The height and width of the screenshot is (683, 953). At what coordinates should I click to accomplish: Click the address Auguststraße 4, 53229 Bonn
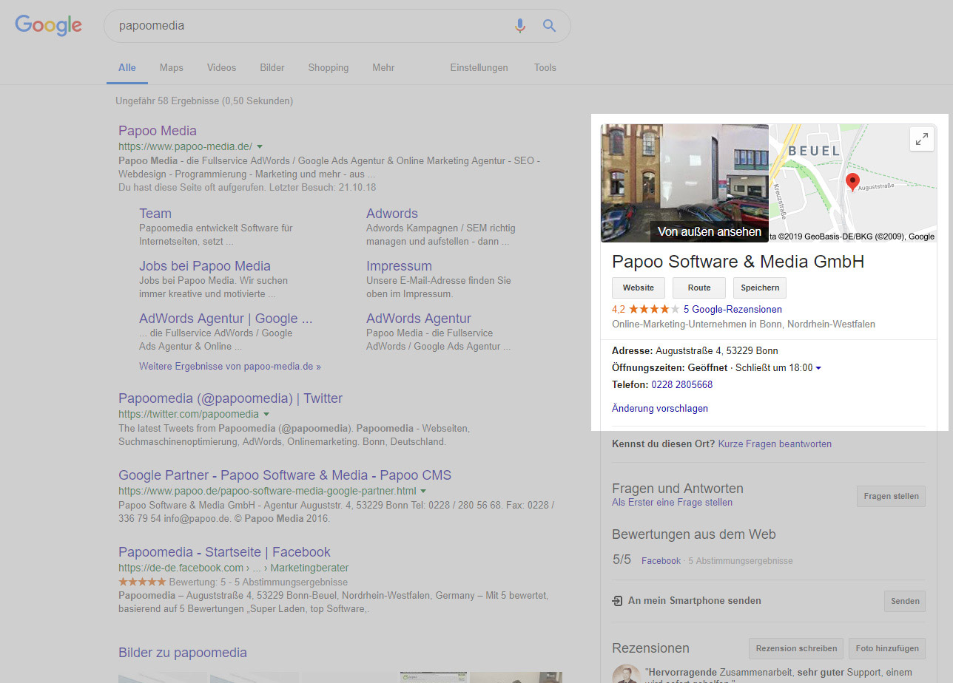click(x=717, y=350)
